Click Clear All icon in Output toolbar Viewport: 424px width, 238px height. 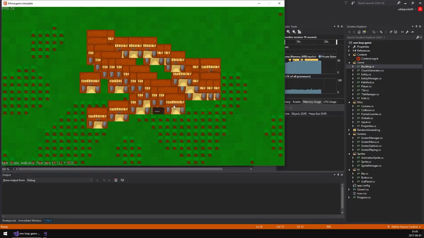point(116,180)
